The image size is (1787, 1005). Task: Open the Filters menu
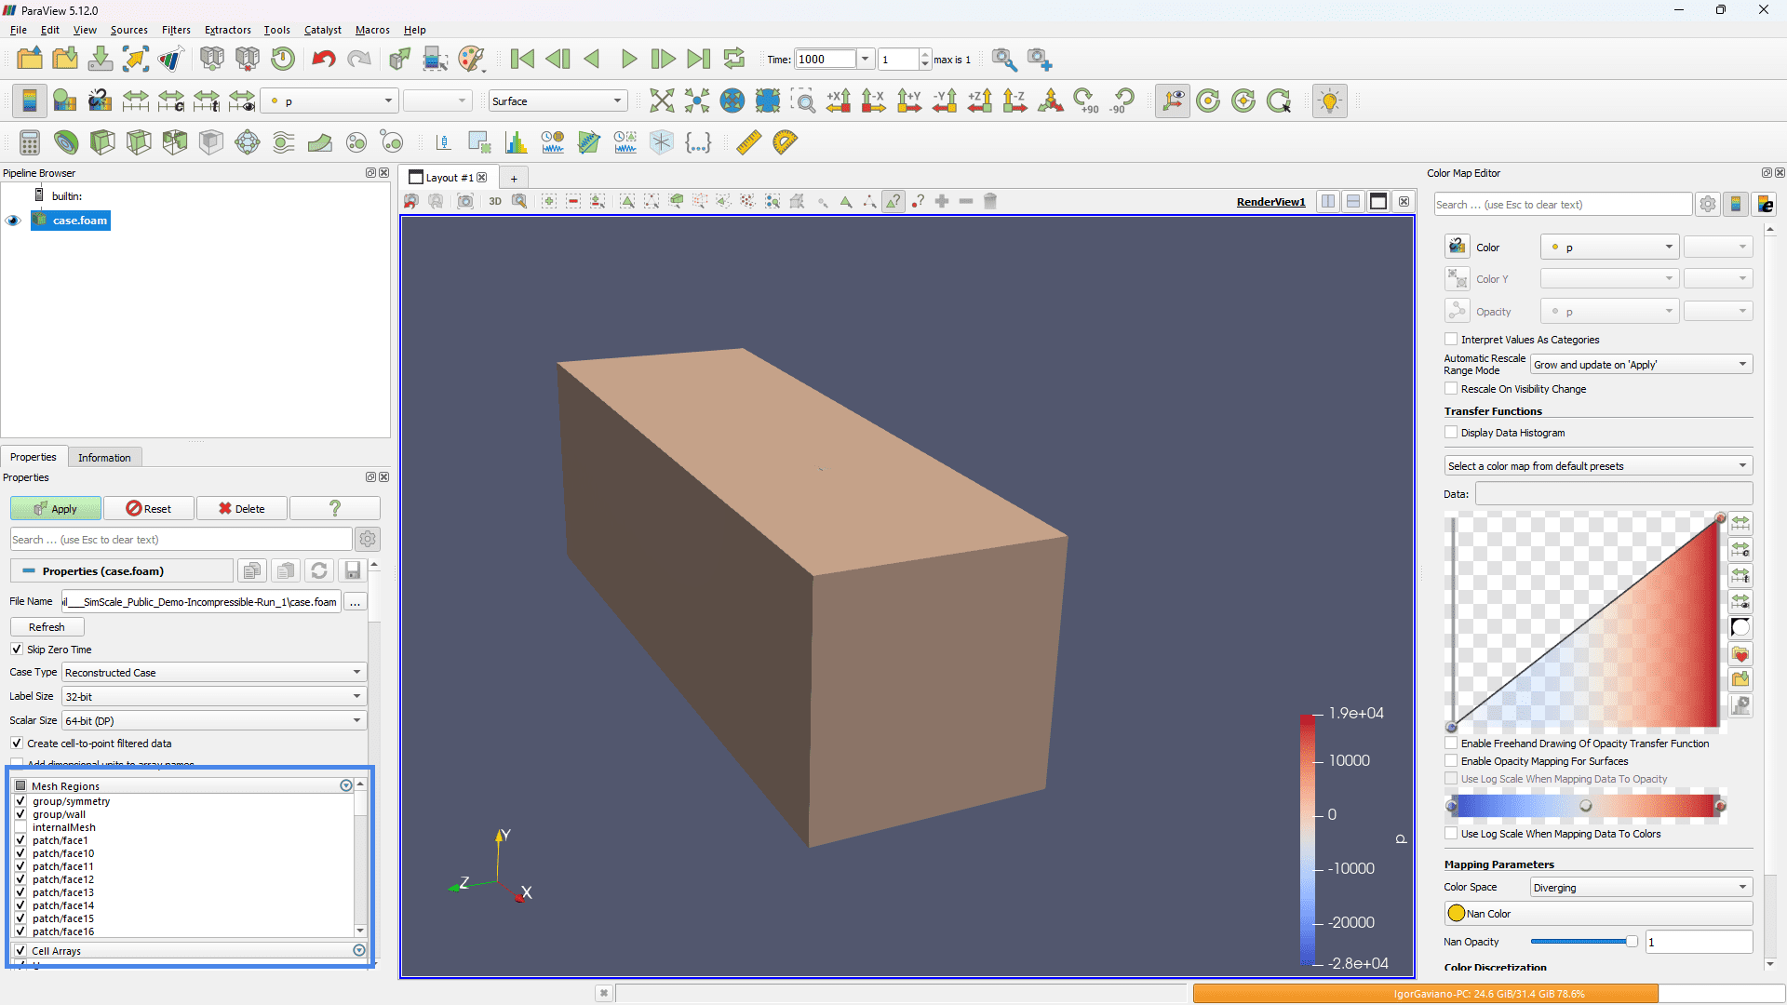(176, 30)
